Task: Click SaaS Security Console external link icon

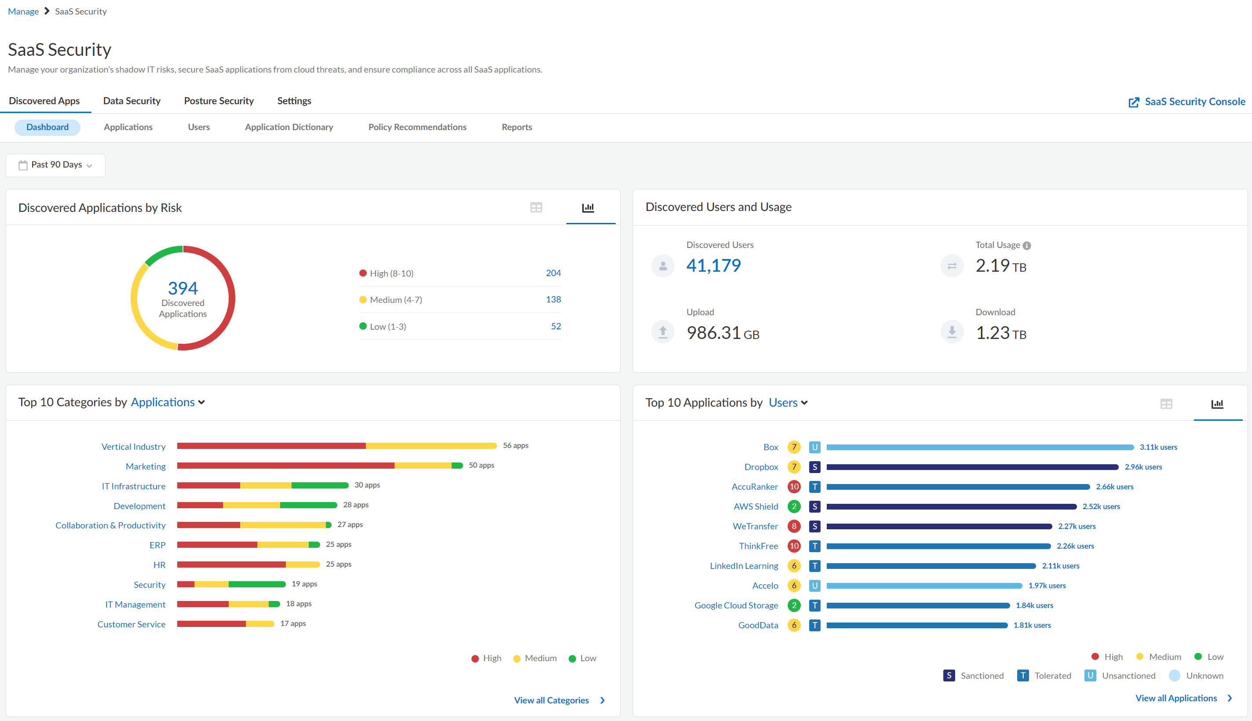Action: [1134, 102]
